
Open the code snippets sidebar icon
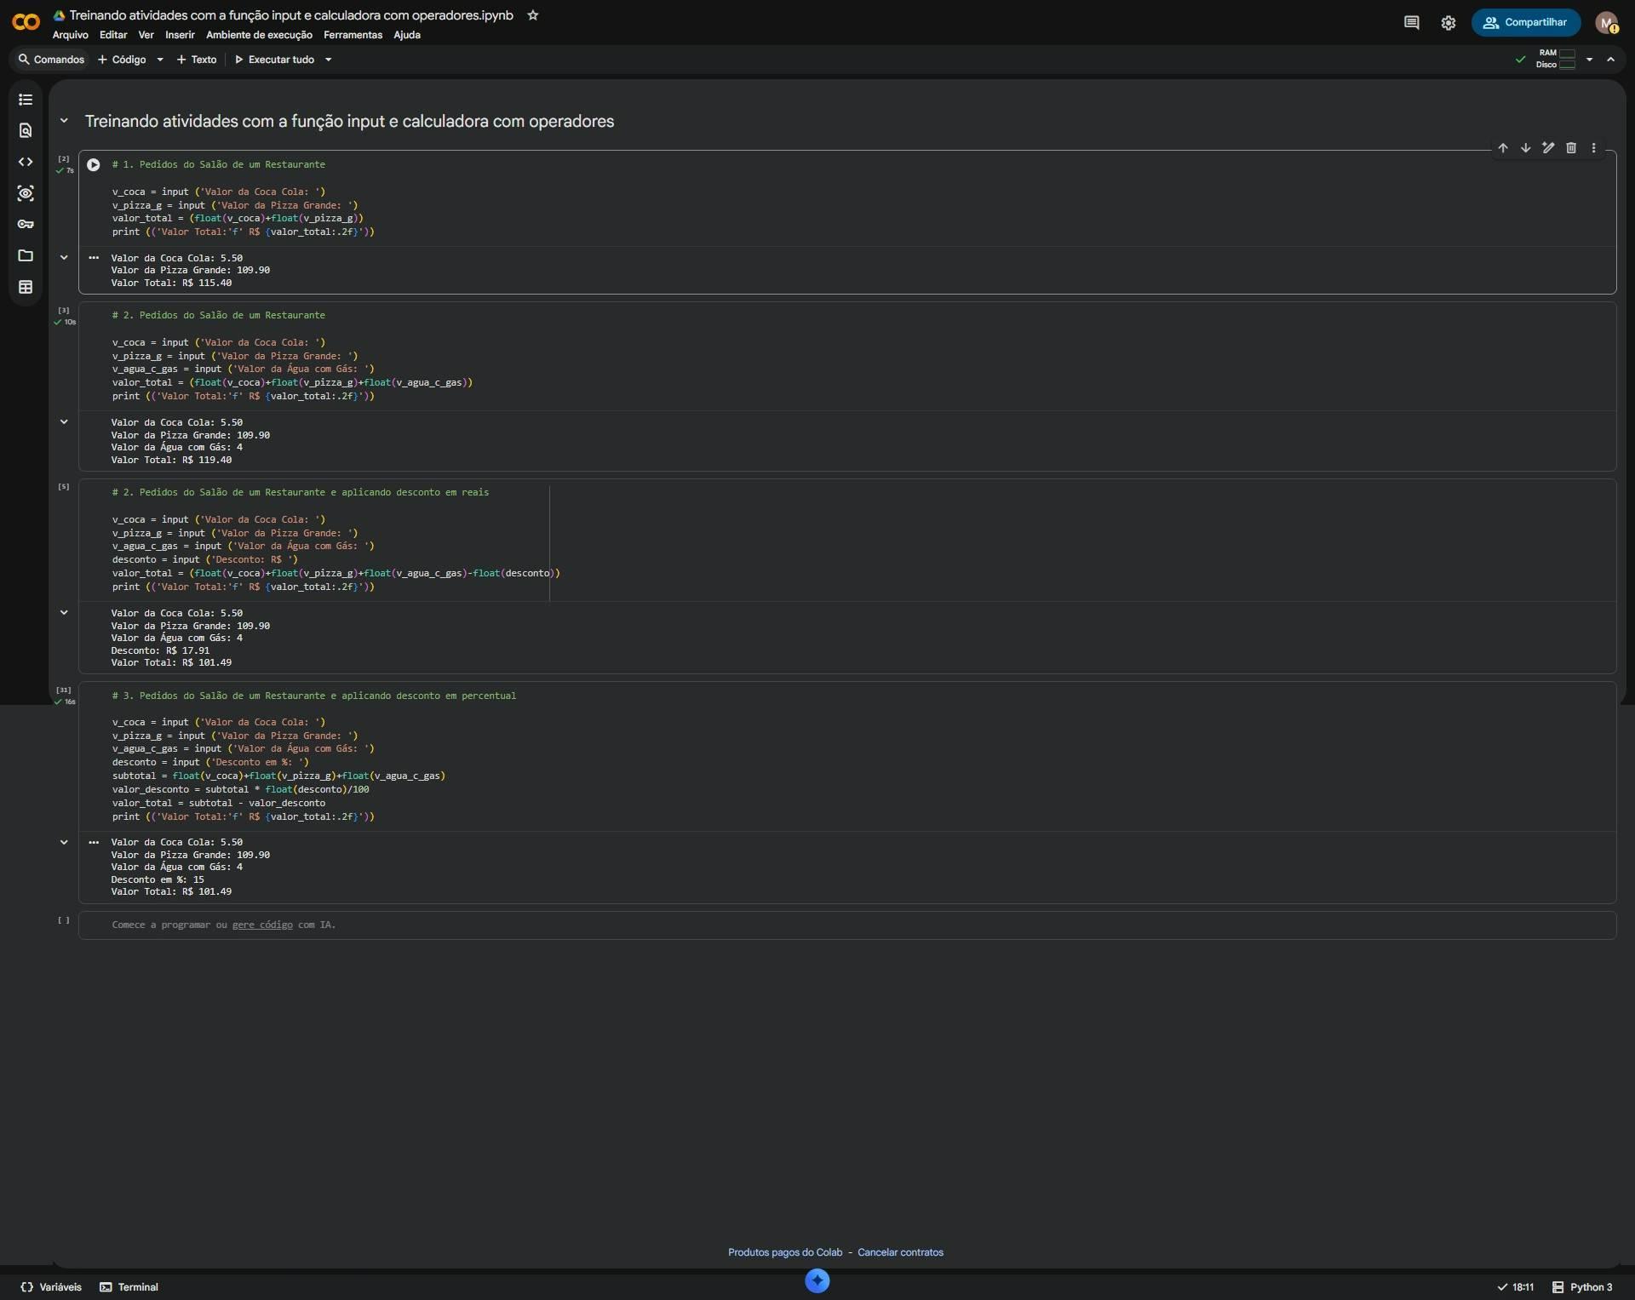click(26, 162)
